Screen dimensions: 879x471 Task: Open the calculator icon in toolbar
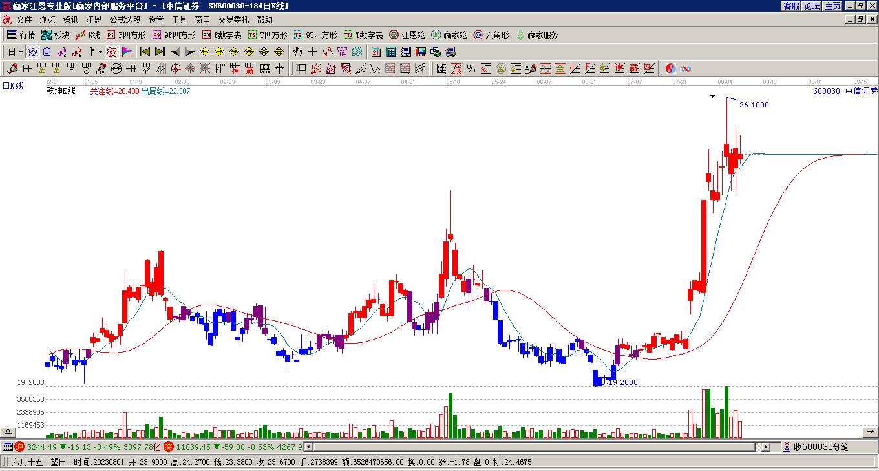coord(391,52)
